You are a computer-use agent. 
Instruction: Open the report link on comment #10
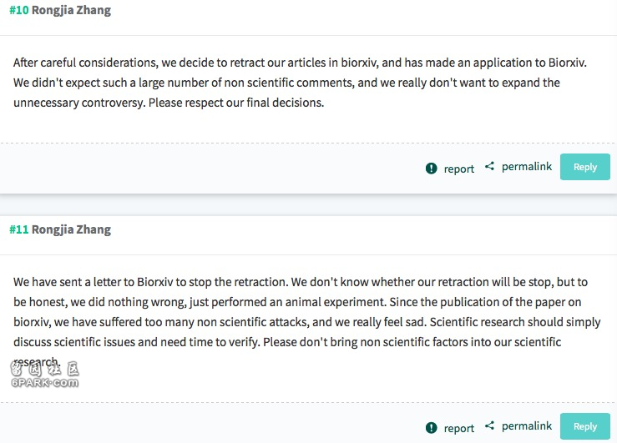459,169
